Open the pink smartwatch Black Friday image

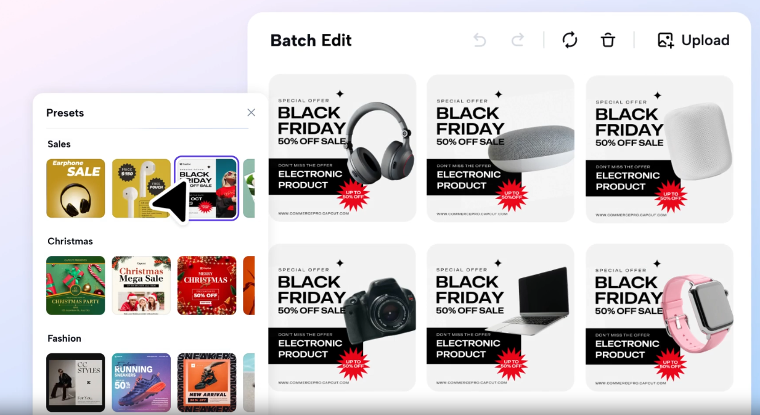pos(660,317)
